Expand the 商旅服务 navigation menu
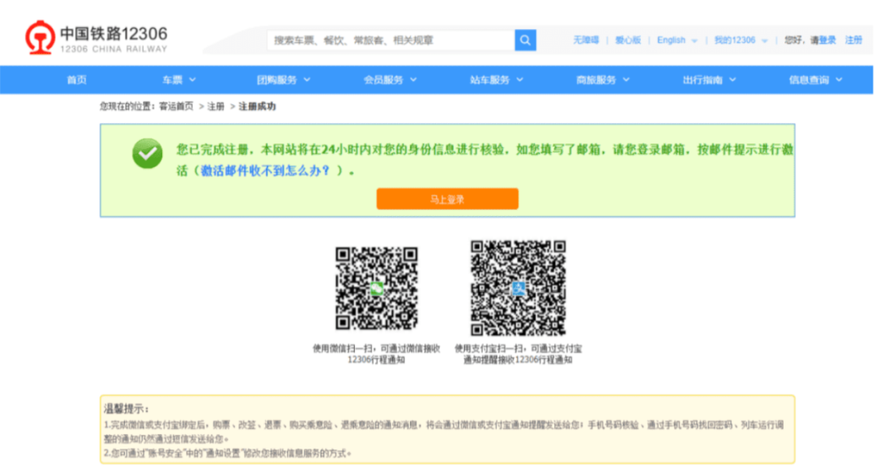The height and width of the screenshot is (468, 875). [603, 80]
